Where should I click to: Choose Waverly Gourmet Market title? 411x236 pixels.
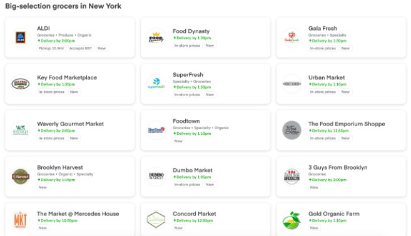pyautogui.click(x=71, y=124)
